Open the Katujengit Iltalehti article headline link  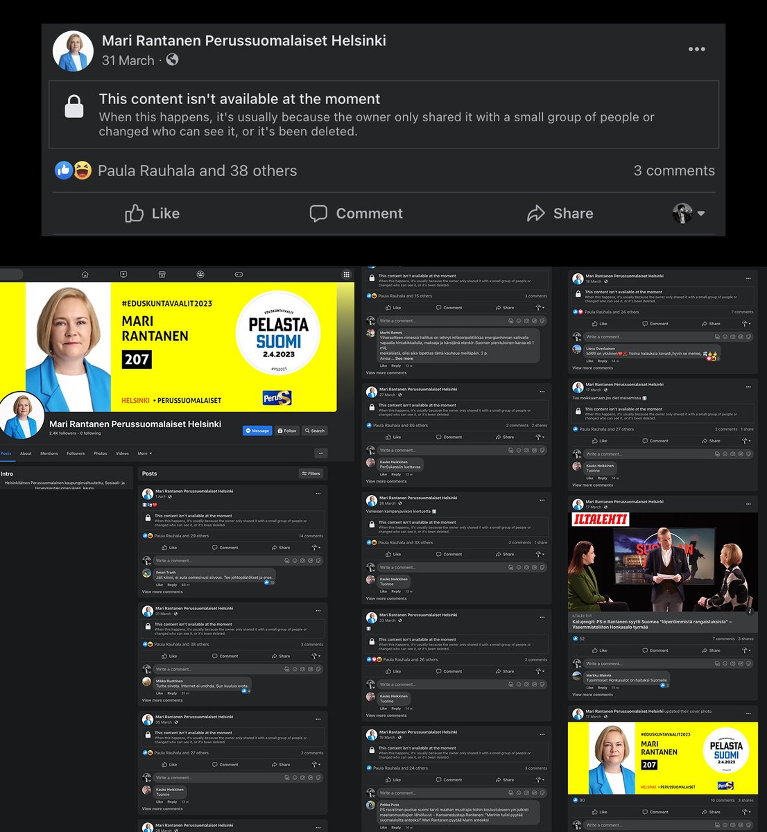[x=652, y=625]
